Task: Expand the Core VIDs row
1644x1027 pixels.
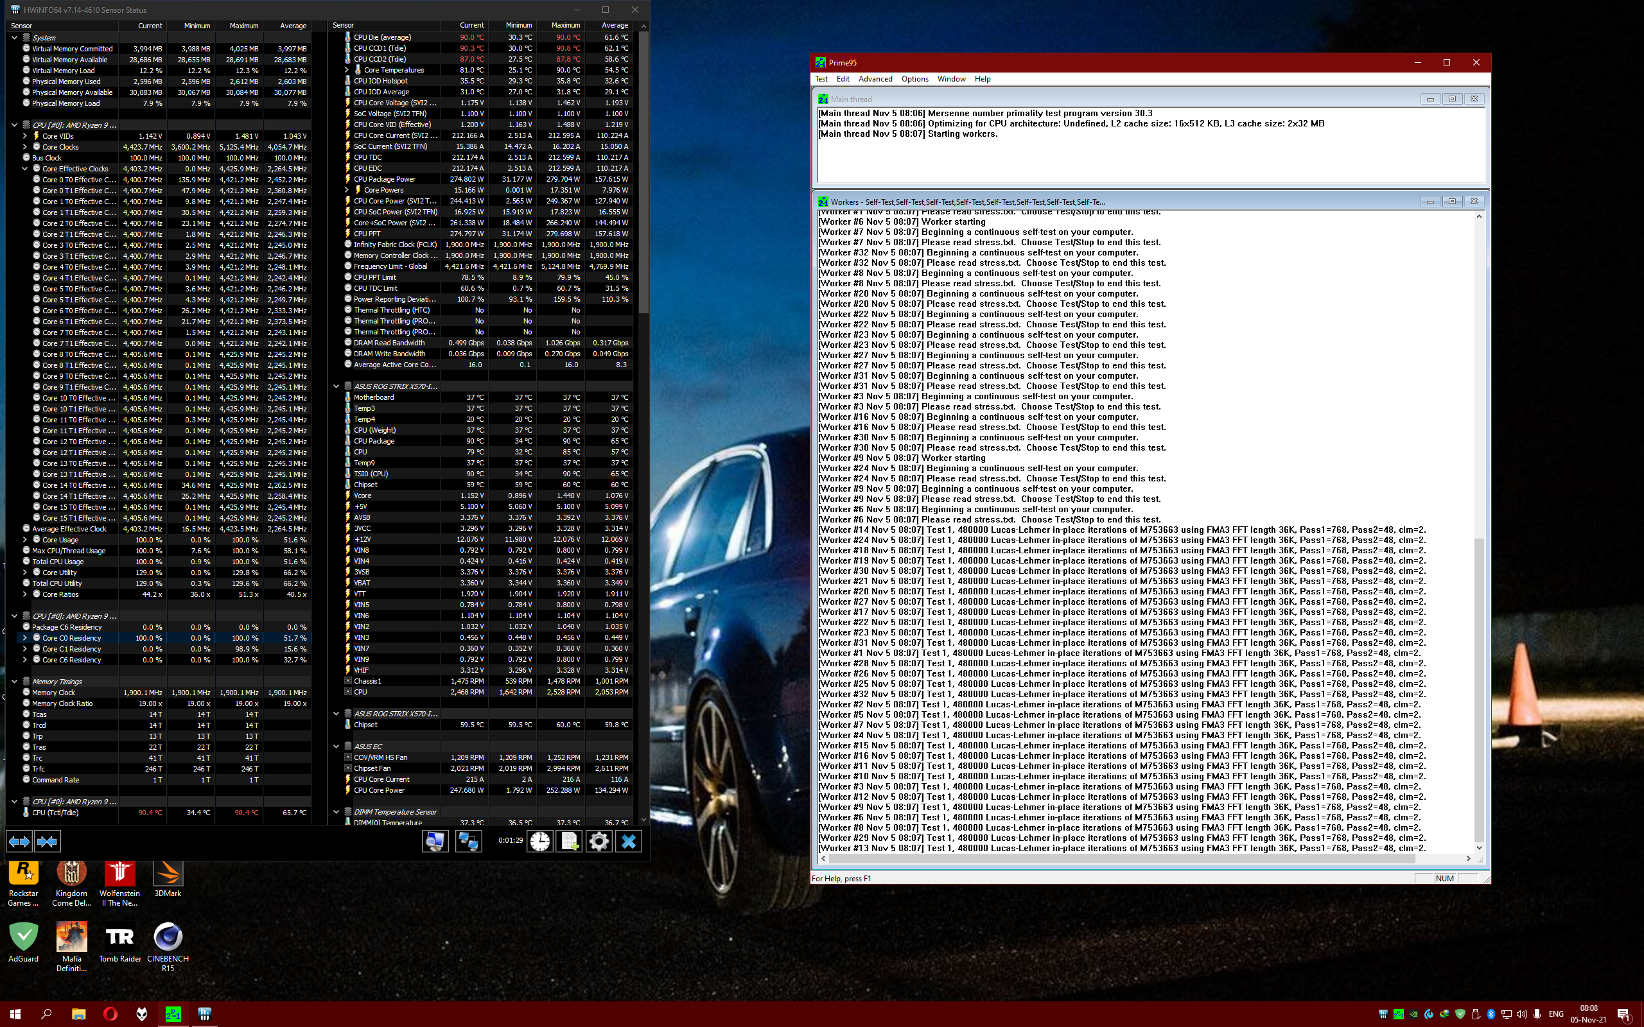Action: tap(25, 136)
